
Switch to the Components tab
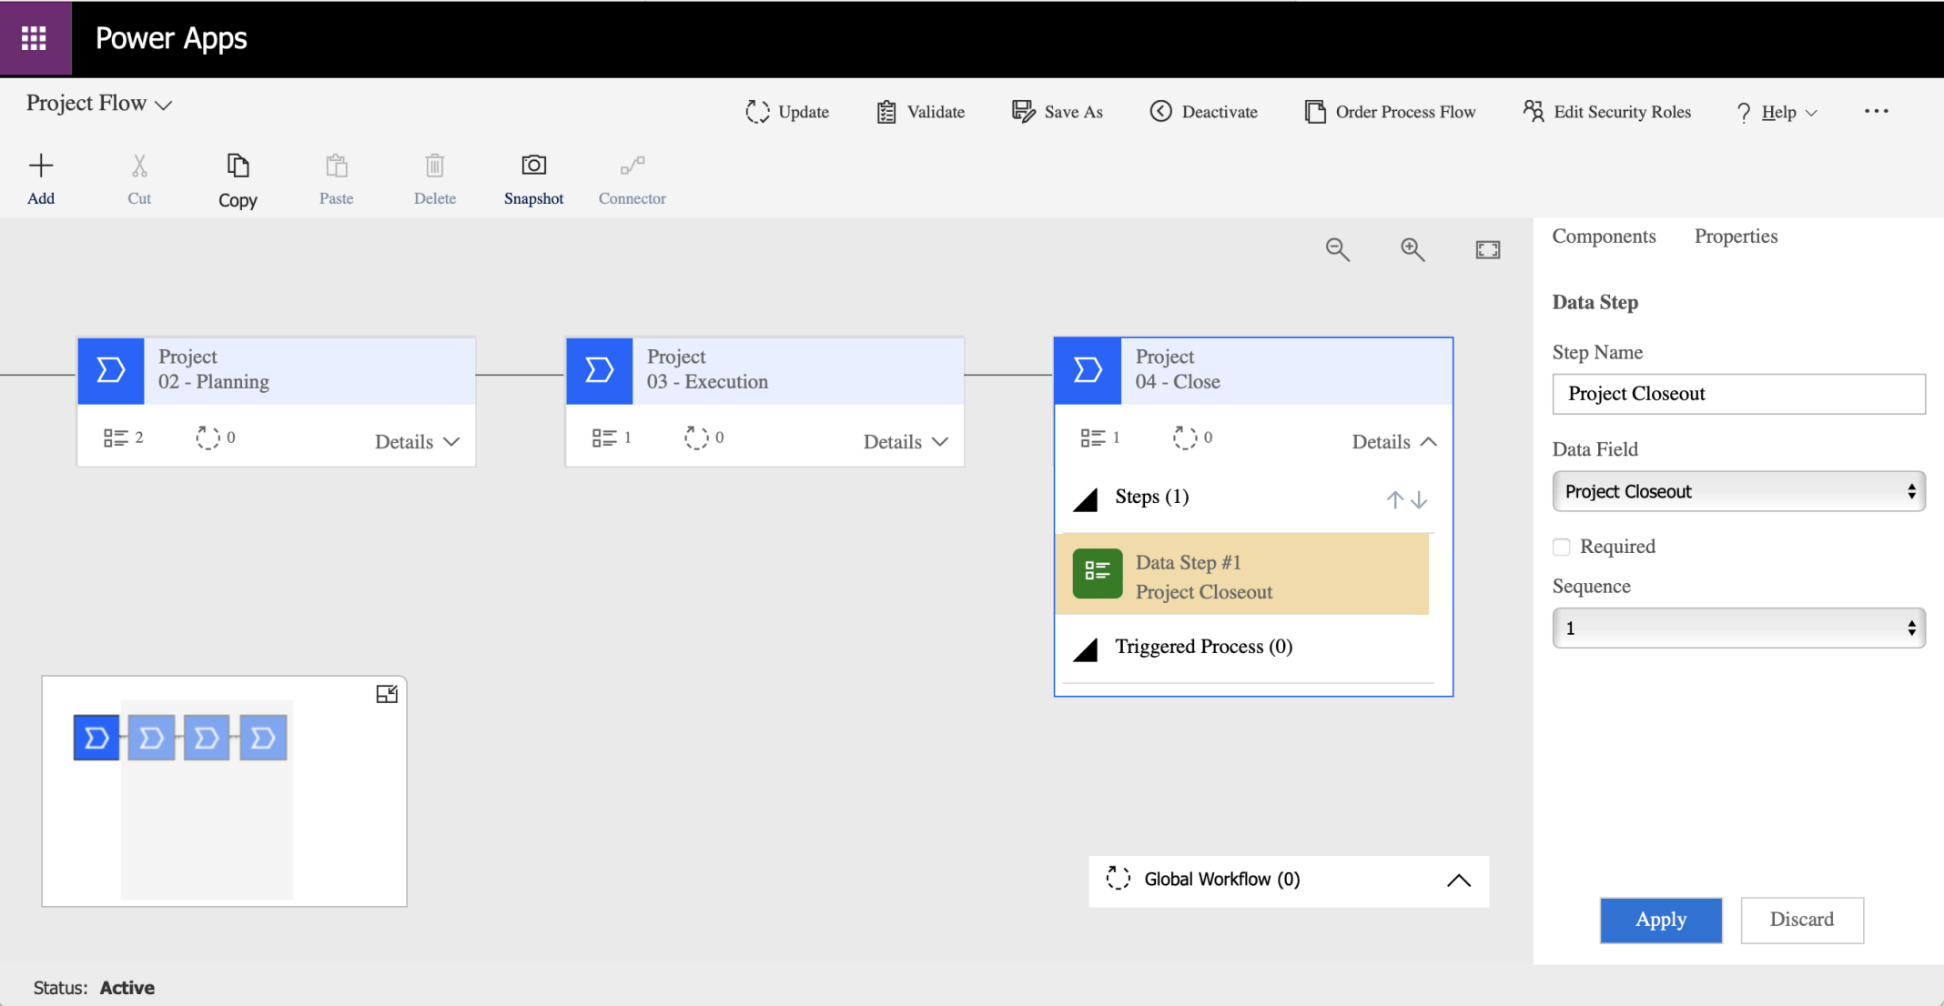pos(1604,236)
